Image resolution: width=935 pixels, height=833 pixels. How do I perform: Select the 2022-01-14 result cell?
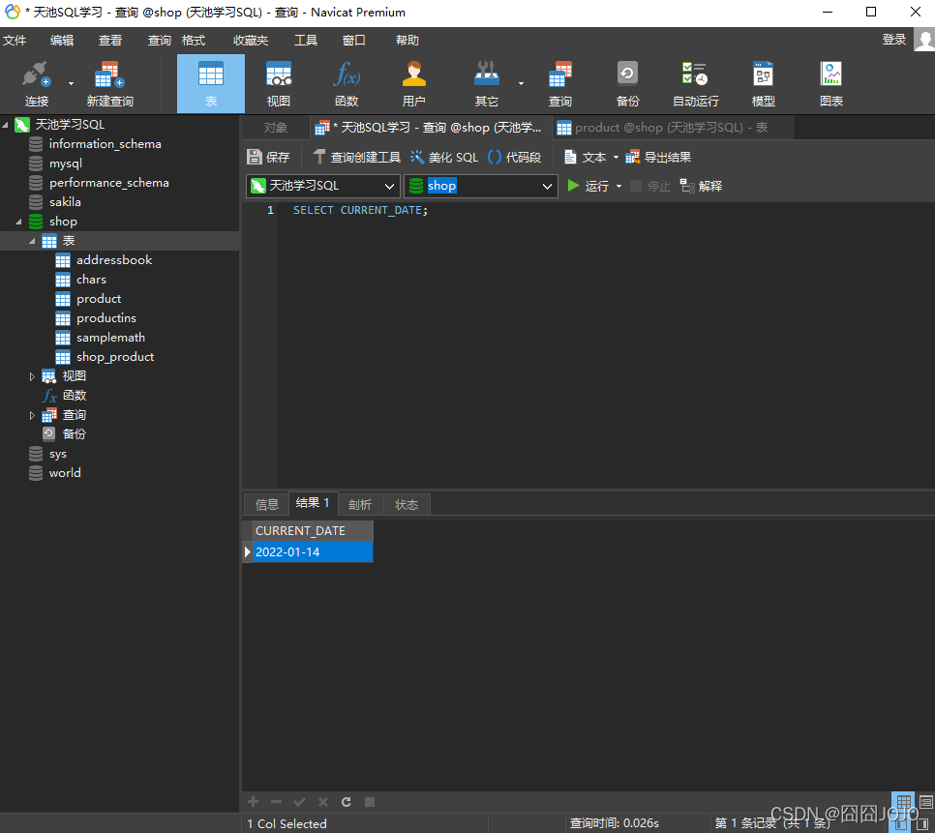click(x=313, y=552)
